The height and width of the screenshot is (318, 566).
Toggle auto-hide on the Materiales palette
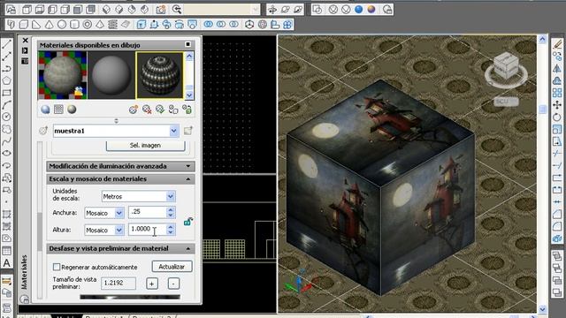tap(25, 50)
